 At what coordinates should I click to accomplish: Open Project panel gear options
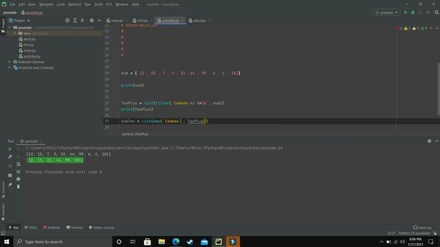[x=91, y=21]
